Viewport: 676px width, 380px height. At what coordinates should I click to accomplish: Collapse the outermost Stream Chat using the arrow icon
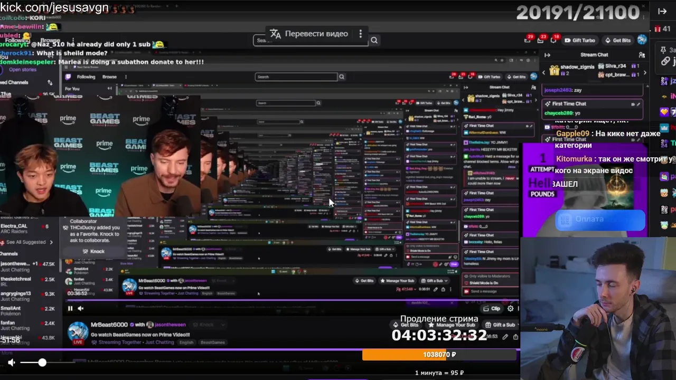(x=548, y=55)
